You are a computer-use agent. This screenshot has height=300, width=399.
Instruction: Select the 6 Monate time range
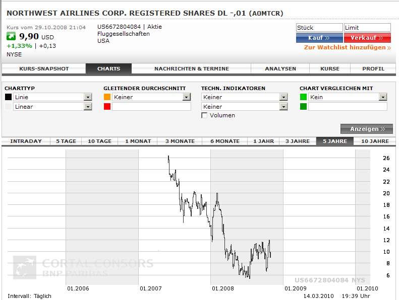[224, 141]
